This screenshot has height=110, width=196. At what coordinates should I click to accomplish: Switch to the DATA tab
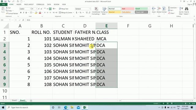49,5
